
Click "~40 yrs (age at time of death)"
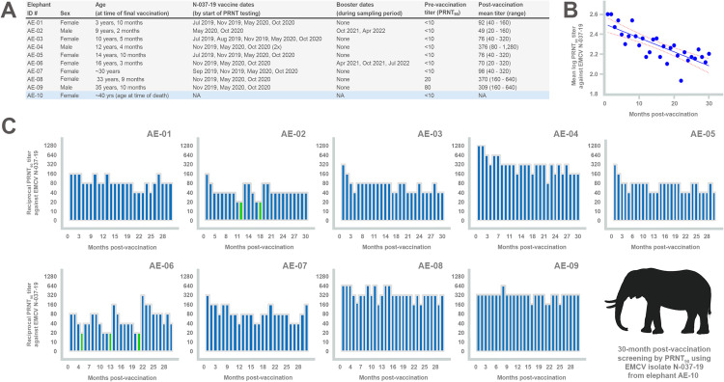tap(132, 95)
